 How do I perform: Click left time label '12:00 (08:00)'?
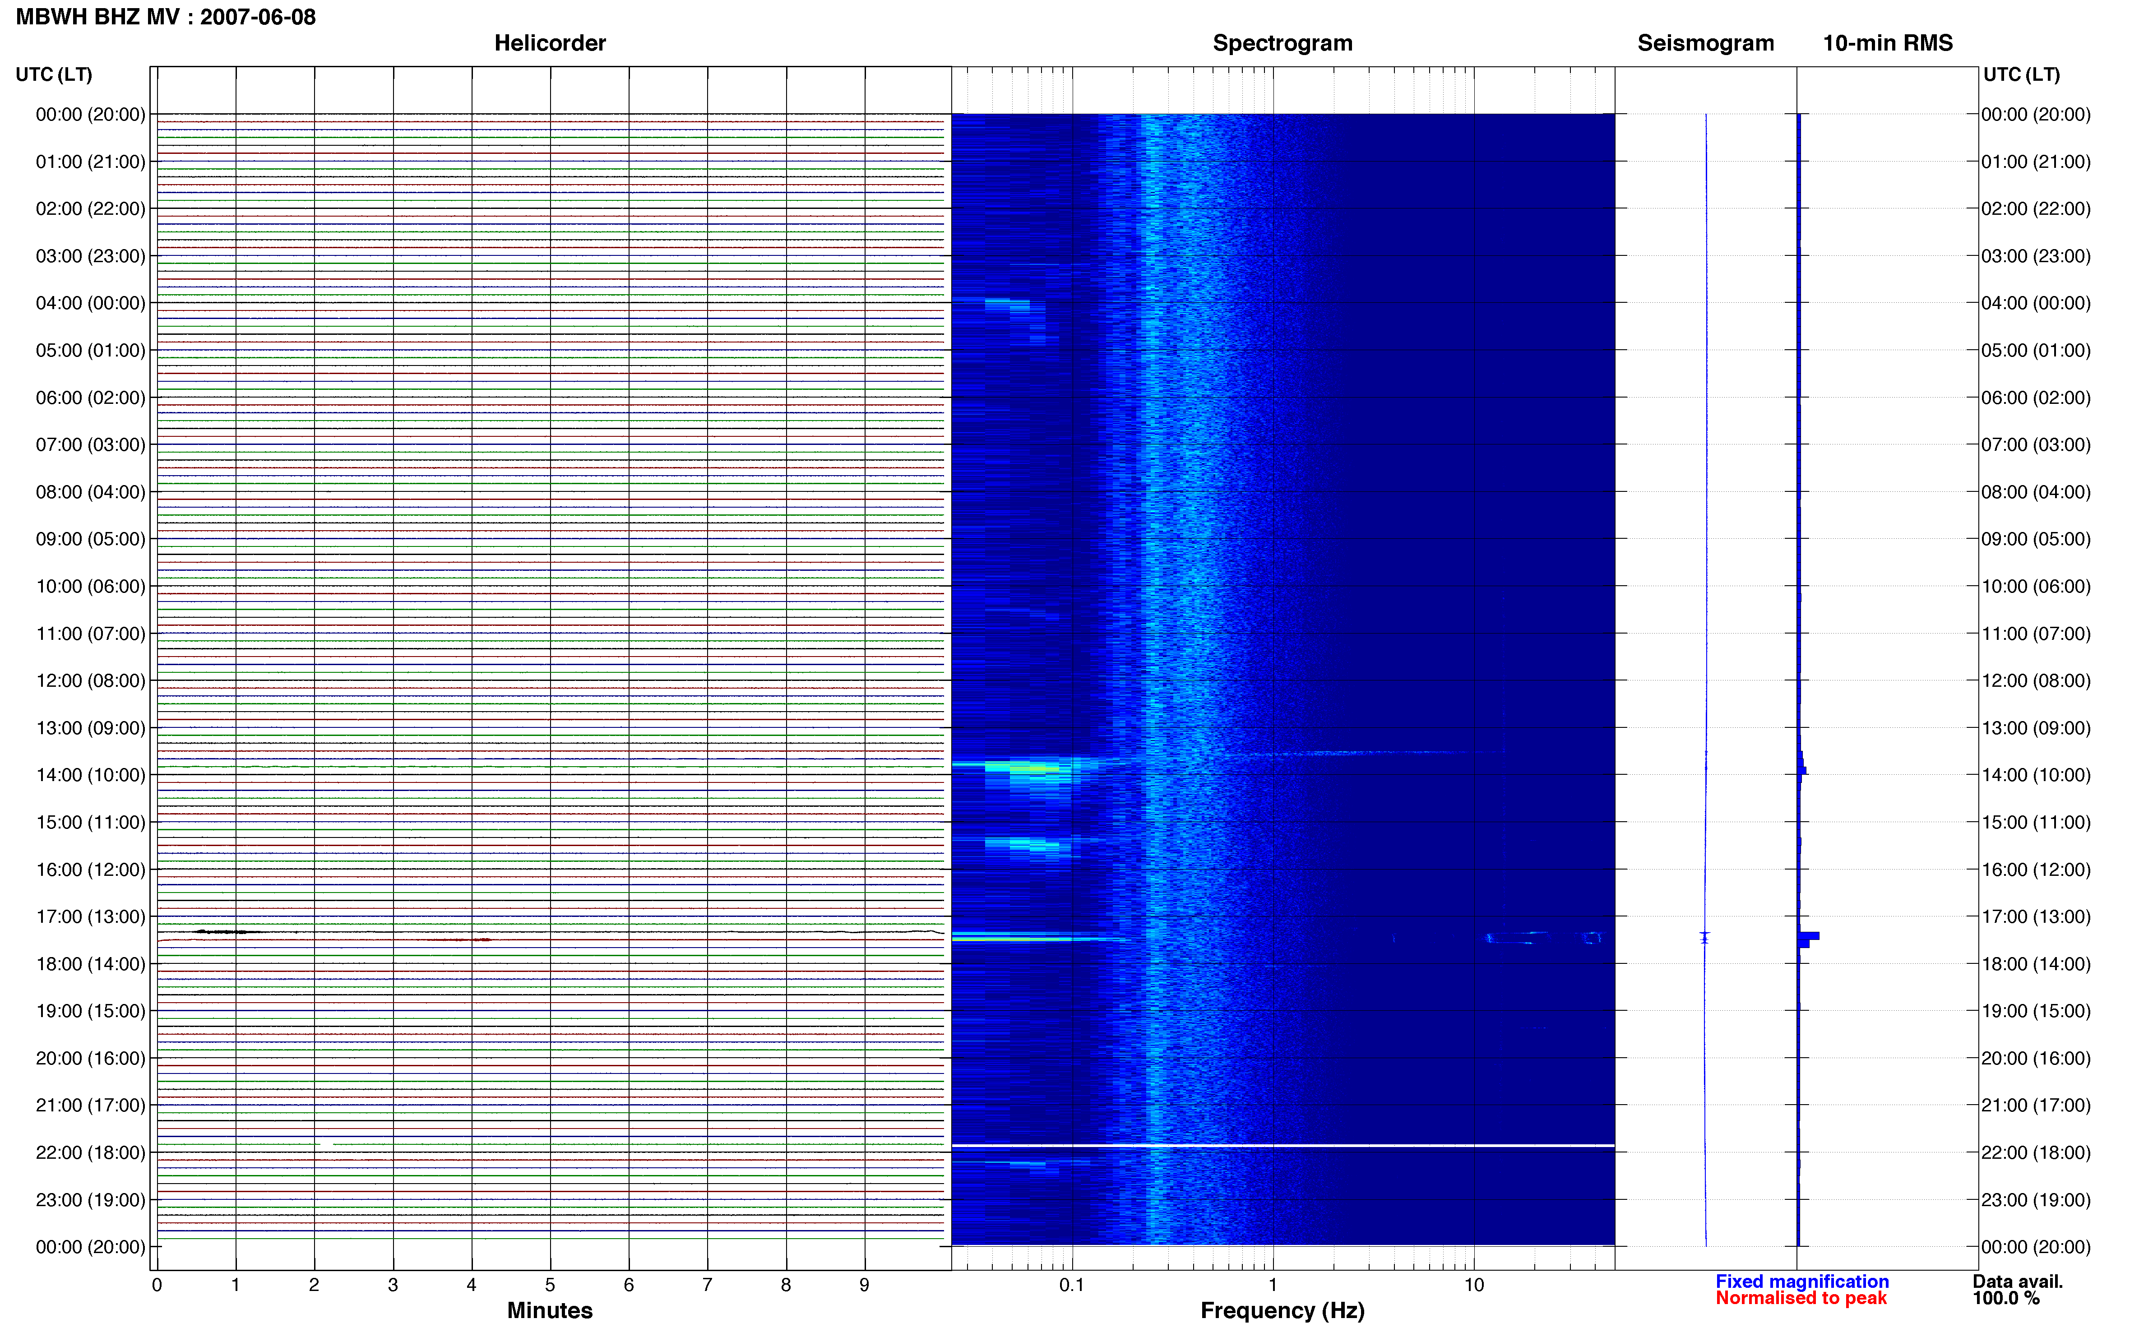tap(90, 681)
